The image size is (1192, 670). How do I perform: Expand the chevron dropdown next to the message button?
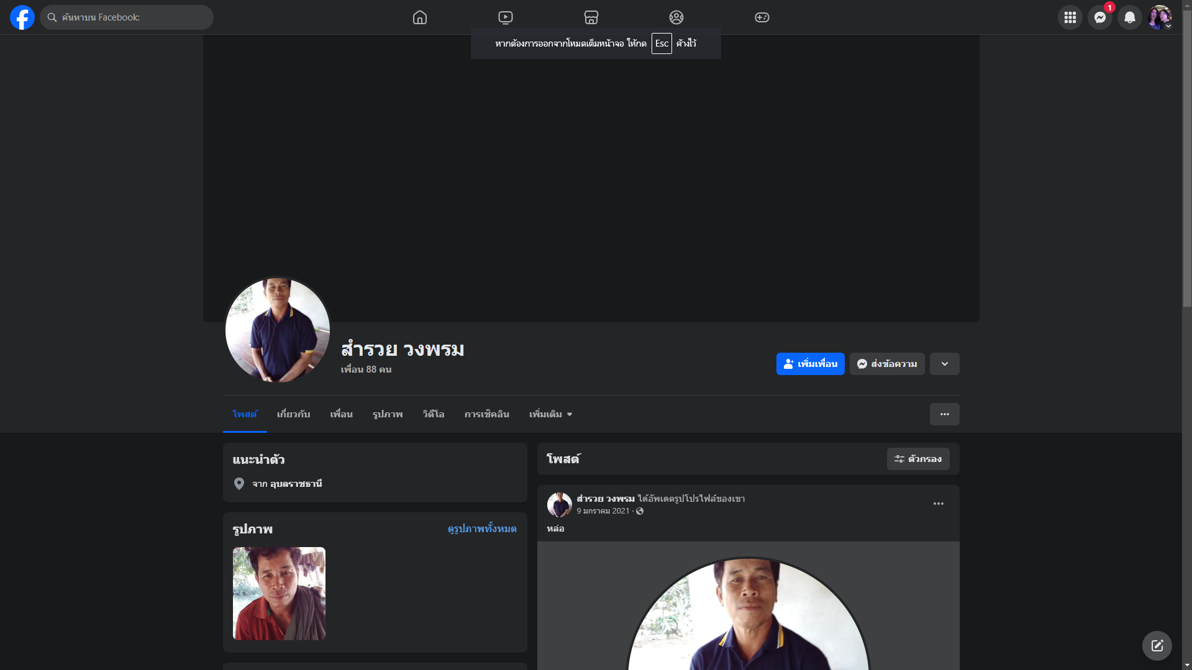(x=944, y=364)
